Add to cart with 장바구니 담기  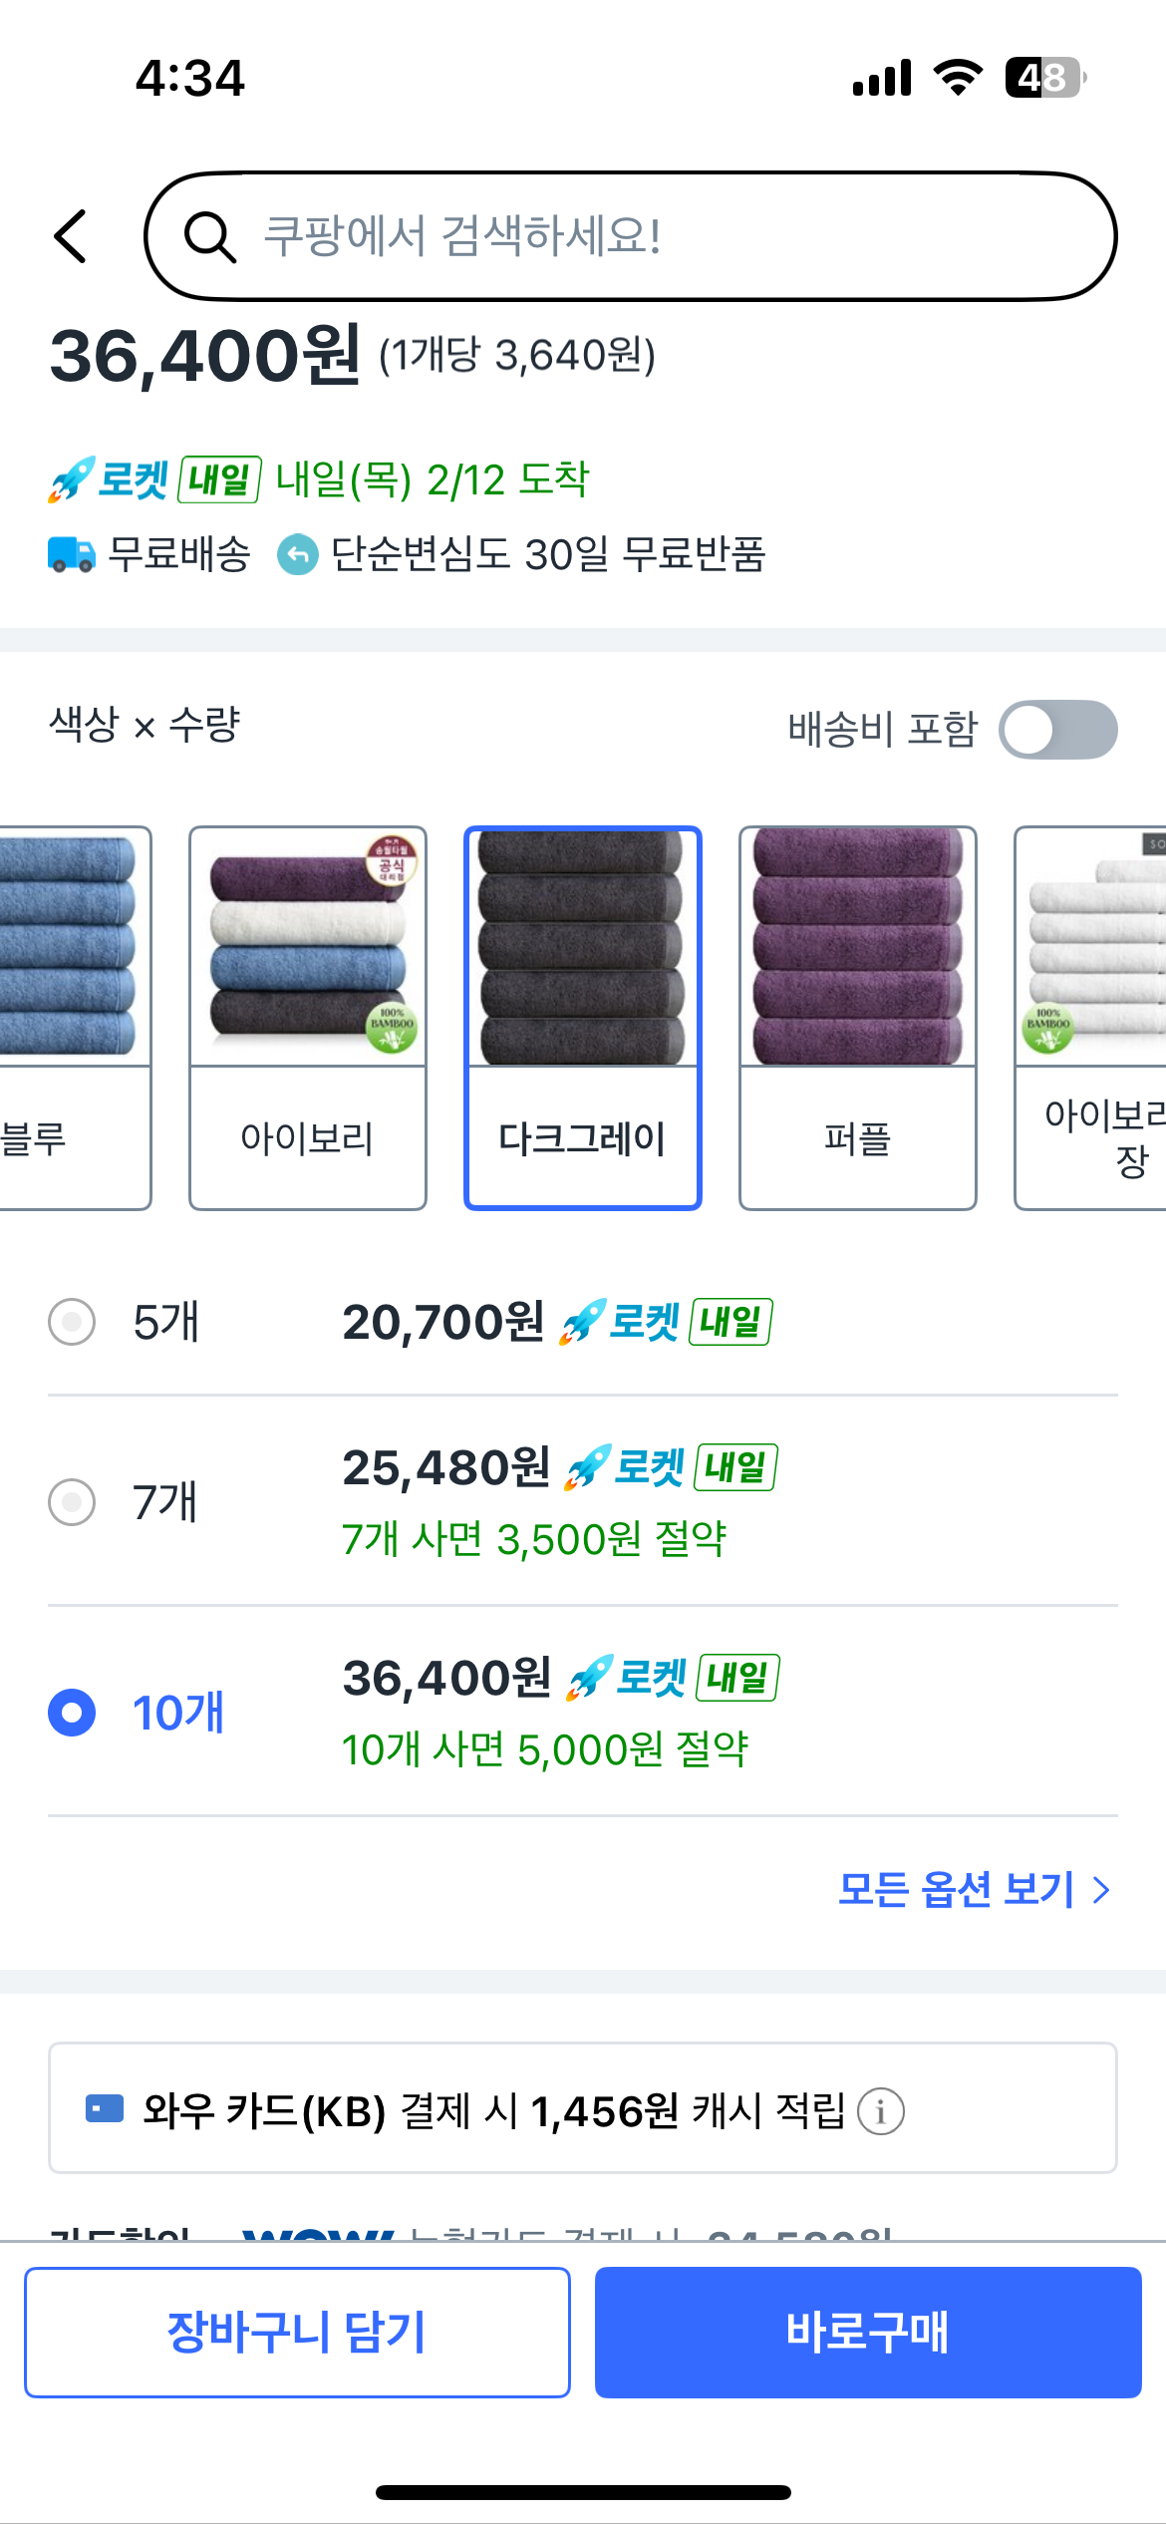pyautogui.click(x=297, y=2332)
